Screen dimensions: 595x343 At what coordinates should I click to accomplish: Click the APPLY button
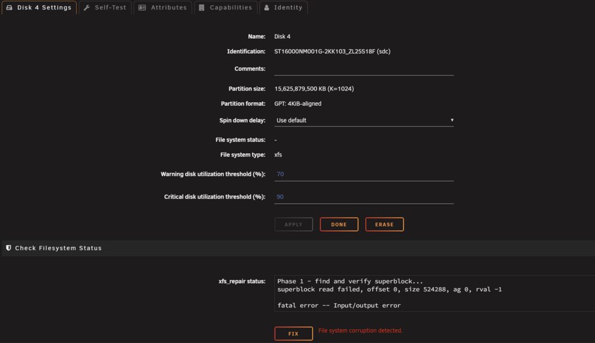pos(294,224)
